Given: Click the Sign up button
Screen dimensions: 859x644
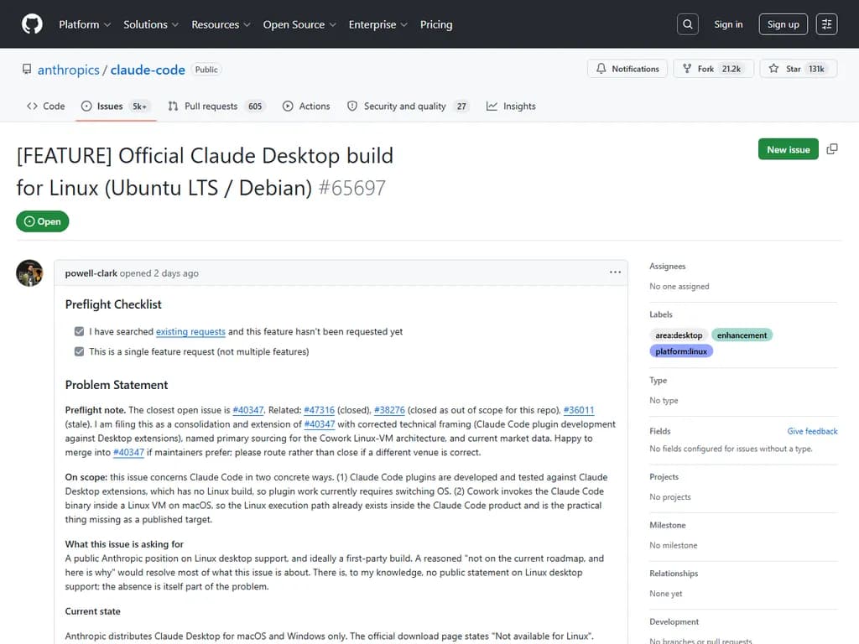Looking at the screenshot, I should [x=783, y=24].
